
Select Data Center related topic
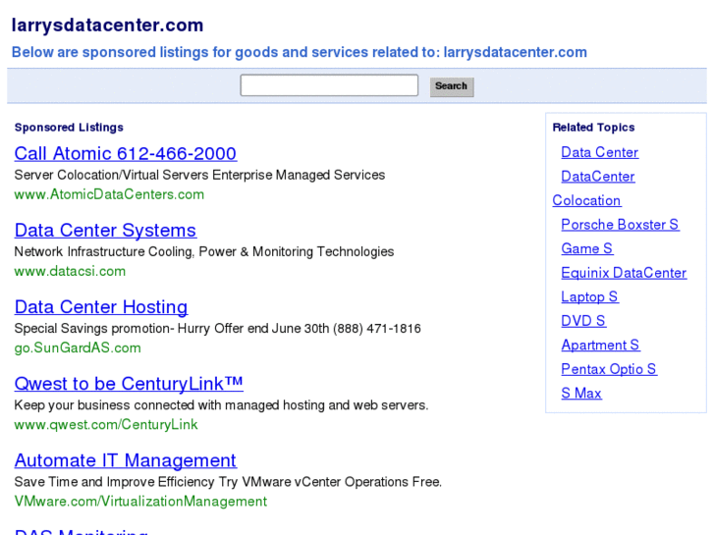tap(600, 152)
